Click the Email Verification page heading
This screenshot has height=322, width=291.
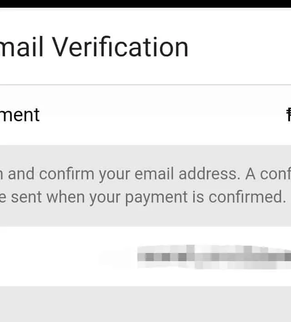click(94, 47)
